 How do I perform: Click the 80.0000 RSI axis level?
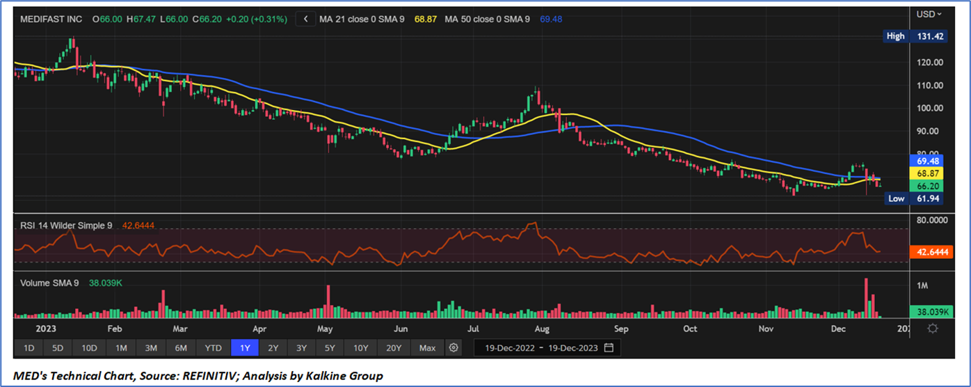tap(932, 219)
